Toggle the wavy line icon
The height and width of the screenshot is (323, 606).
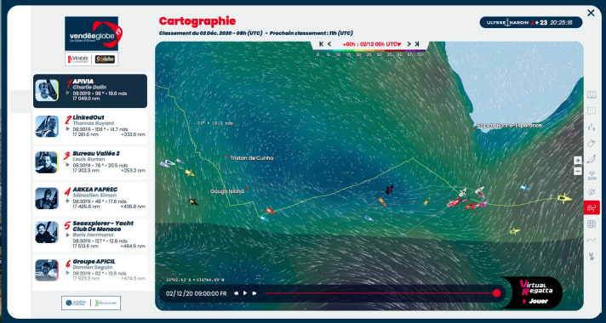tap(592, 240)
